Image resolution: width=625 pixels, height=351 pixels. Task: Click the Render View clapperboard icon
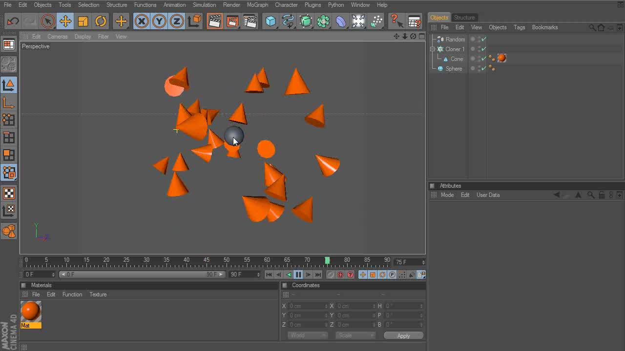click(214, 21)
